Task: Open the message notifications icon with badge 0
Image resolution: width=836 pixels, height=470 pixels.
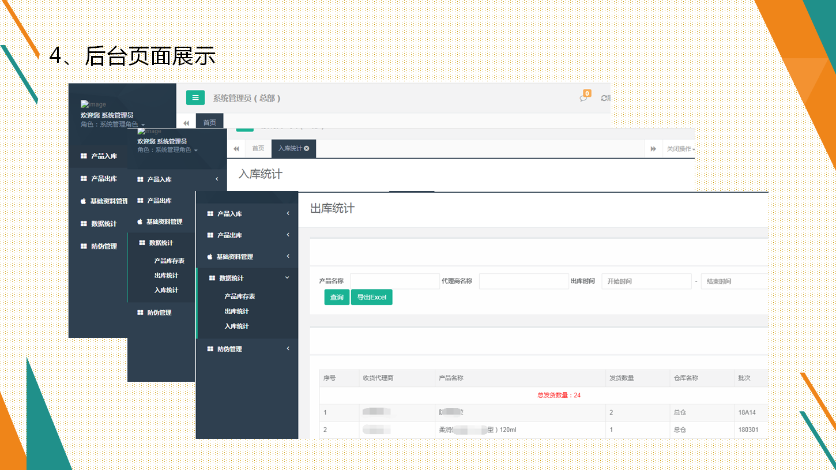Action: (583, 98)
